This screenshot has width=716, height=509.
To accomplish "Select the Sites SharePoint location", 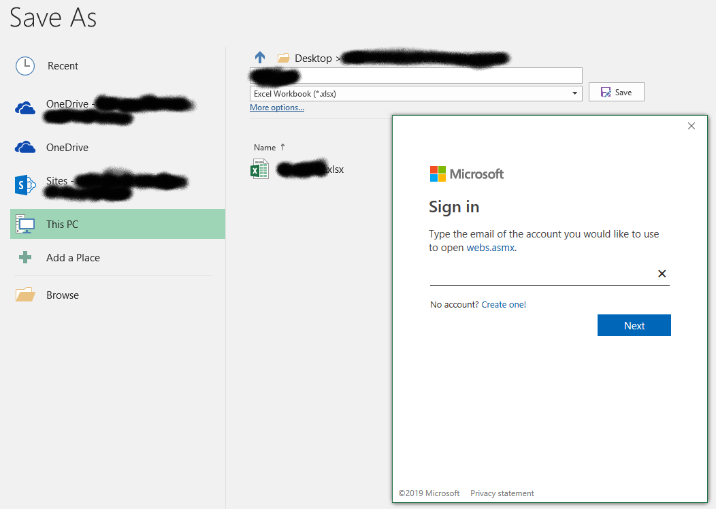I will (x=118, y=186).
